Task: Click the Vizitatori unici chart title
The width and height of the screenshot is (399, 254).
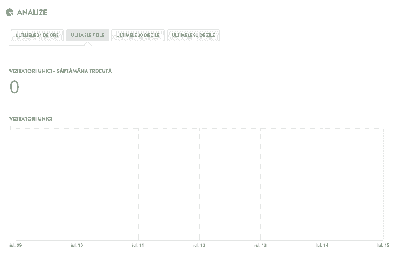Action: 31,119
